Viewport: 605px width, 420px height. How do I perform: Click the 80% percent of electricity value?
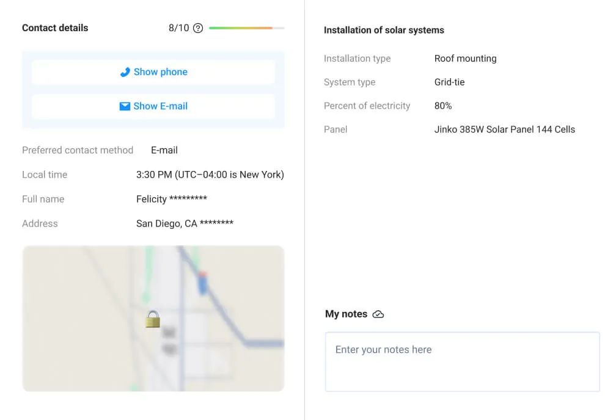point(443,106)
